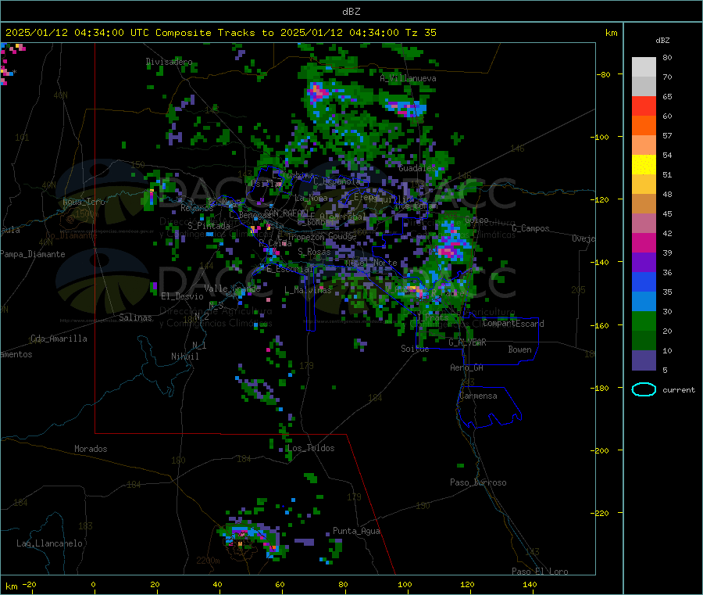This screenshot has width=703, height=595.
Task: Click the 'E_Escorial' map label
Action: pyautogui.click(x=290, y=269)
